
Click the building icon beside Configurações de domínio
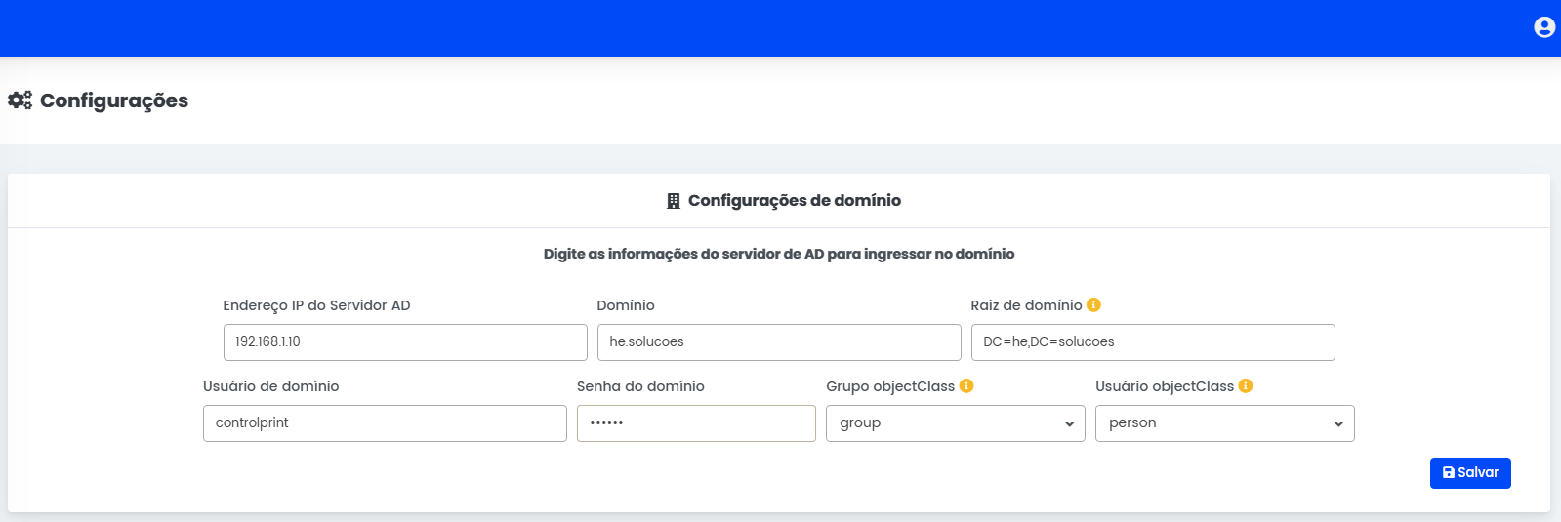(673, 201)
